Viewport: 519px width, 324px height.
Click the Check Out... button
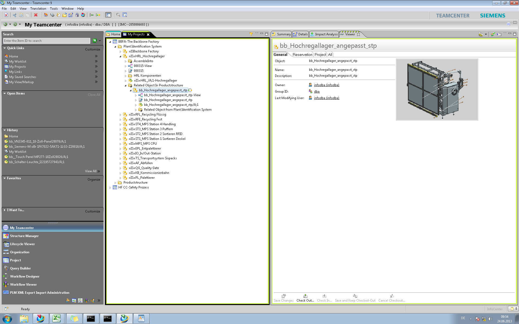click(305, 298)
